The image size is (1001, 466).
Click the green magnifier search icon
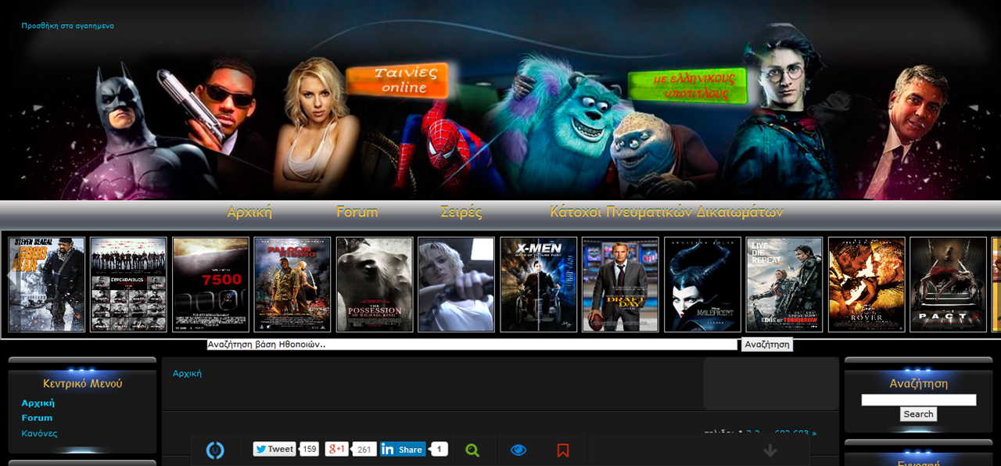click(x=472, y=450)
